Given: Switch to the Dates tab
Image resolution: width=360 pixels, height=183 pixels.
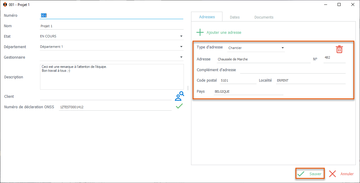Looking at the screenshot, I should (x=235, y=17).
